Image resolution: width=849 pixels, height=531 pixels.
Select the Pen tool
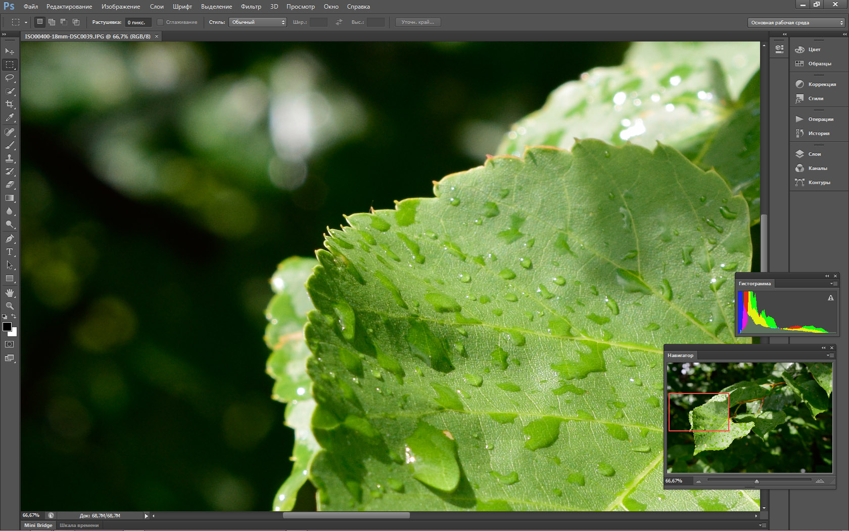pos(10,239)
